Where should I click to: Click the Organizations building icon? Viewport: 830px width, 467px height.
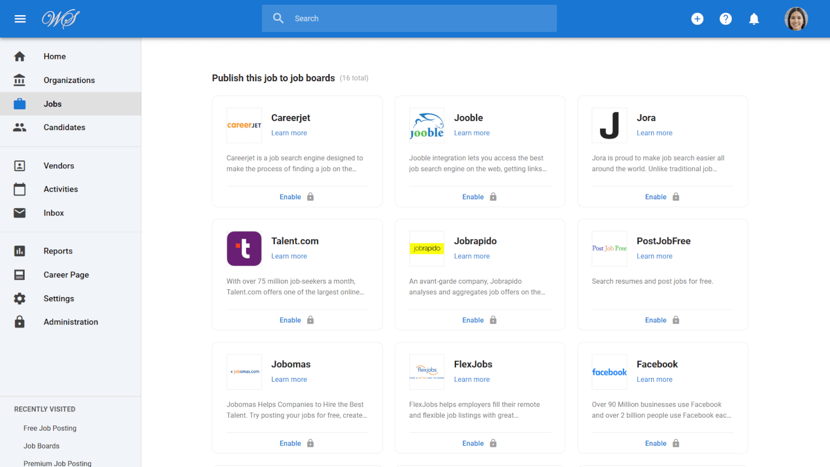coord(20,80)
